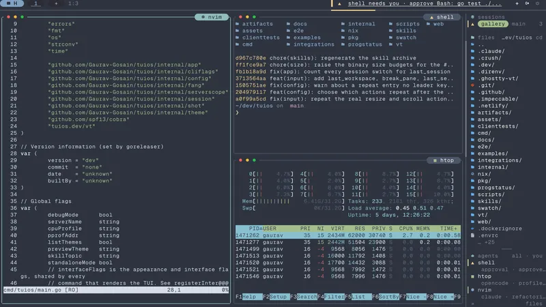
Task: Click the warning icon beside gallery session
Action: (472, 24)
